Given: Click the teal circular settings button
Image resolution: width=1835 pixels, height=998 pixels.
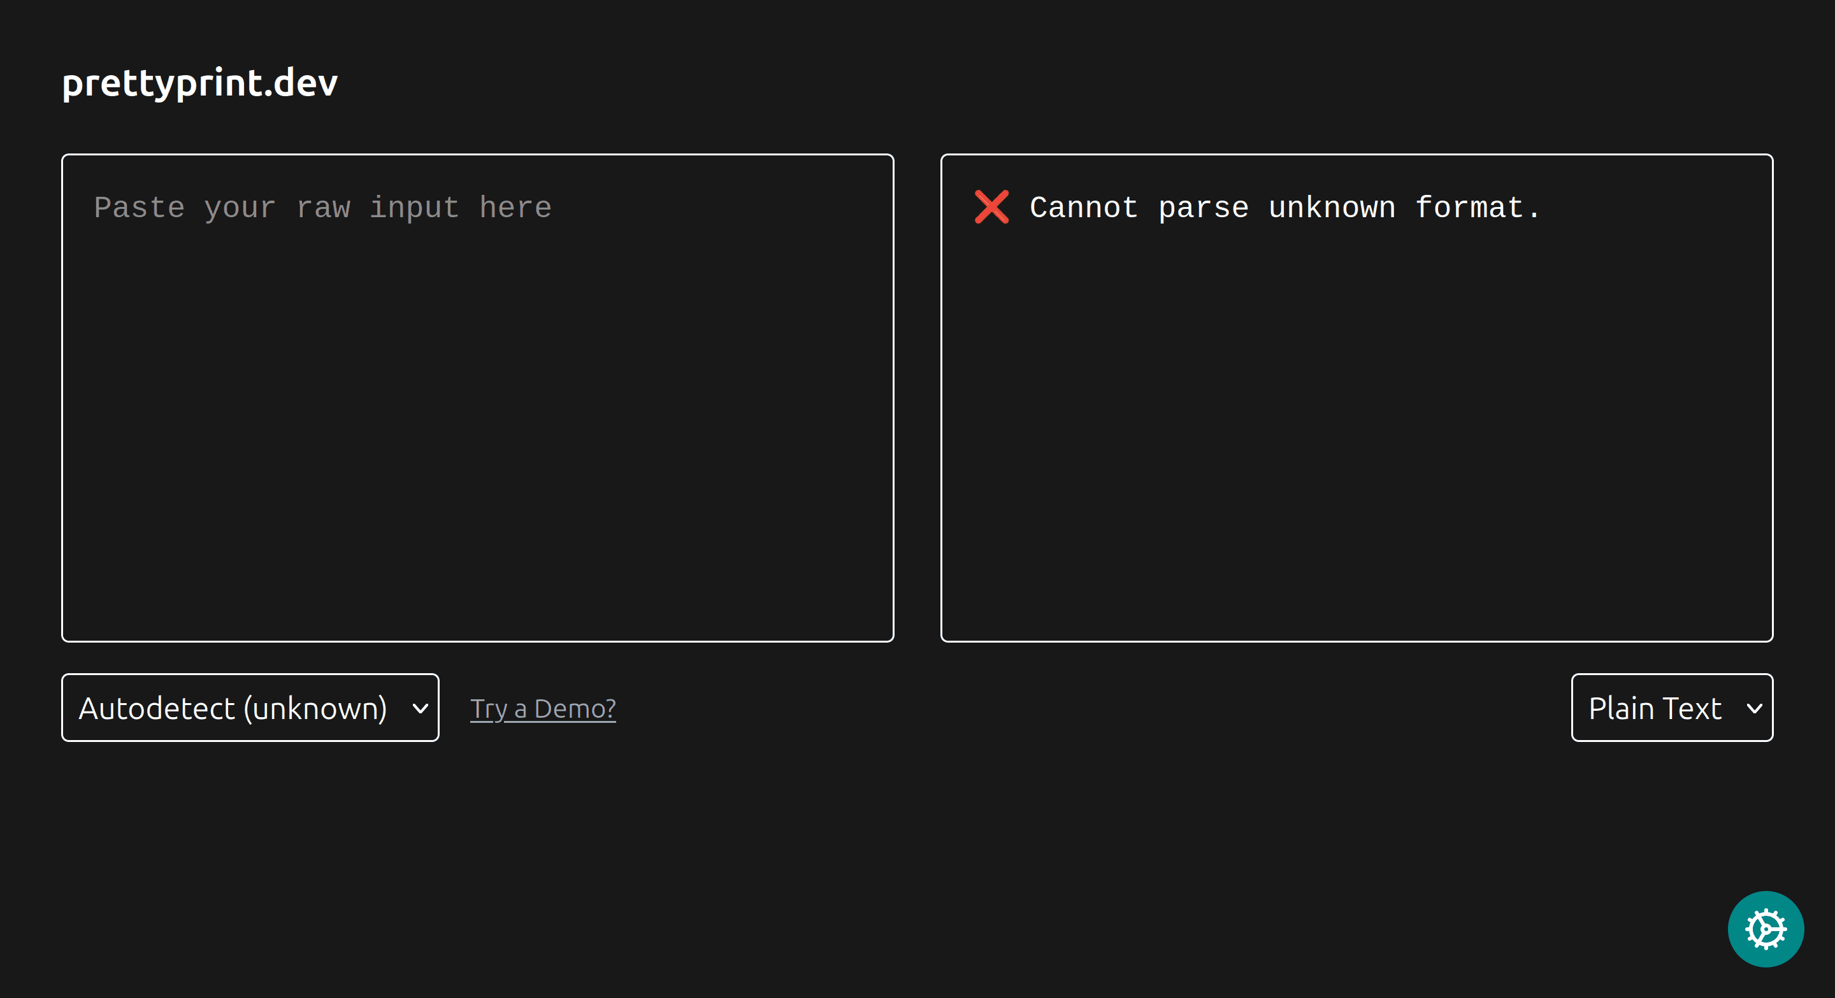Looking at the screenshot, I should click(1765, 928).
